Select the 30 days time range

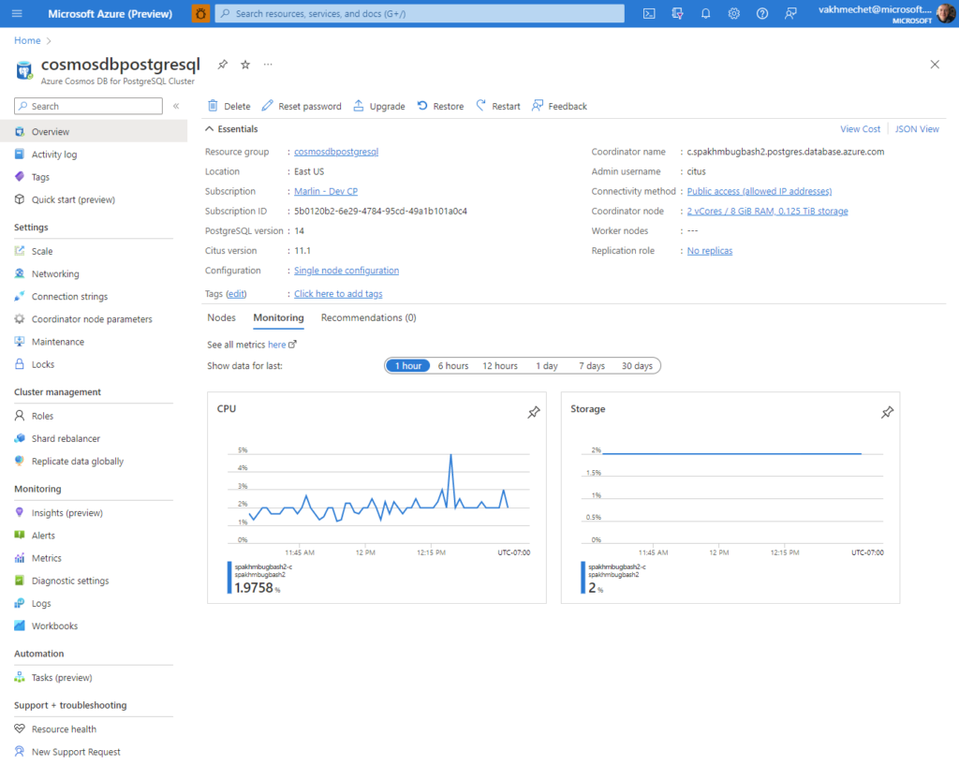[637, 366]
